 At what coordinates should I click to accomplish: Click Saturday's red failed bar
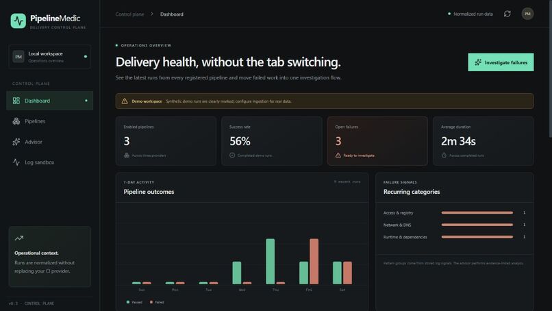tap(347, 273)
